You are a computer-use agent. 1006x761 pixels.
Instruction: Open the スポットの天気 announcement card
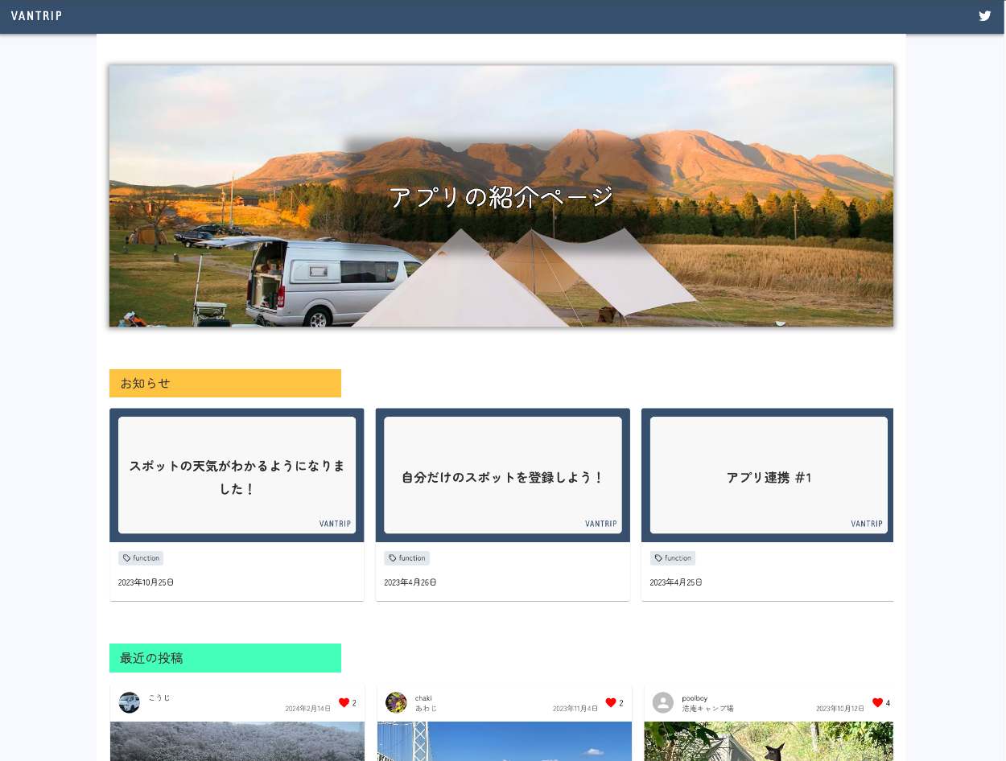[x=237, y=475]
